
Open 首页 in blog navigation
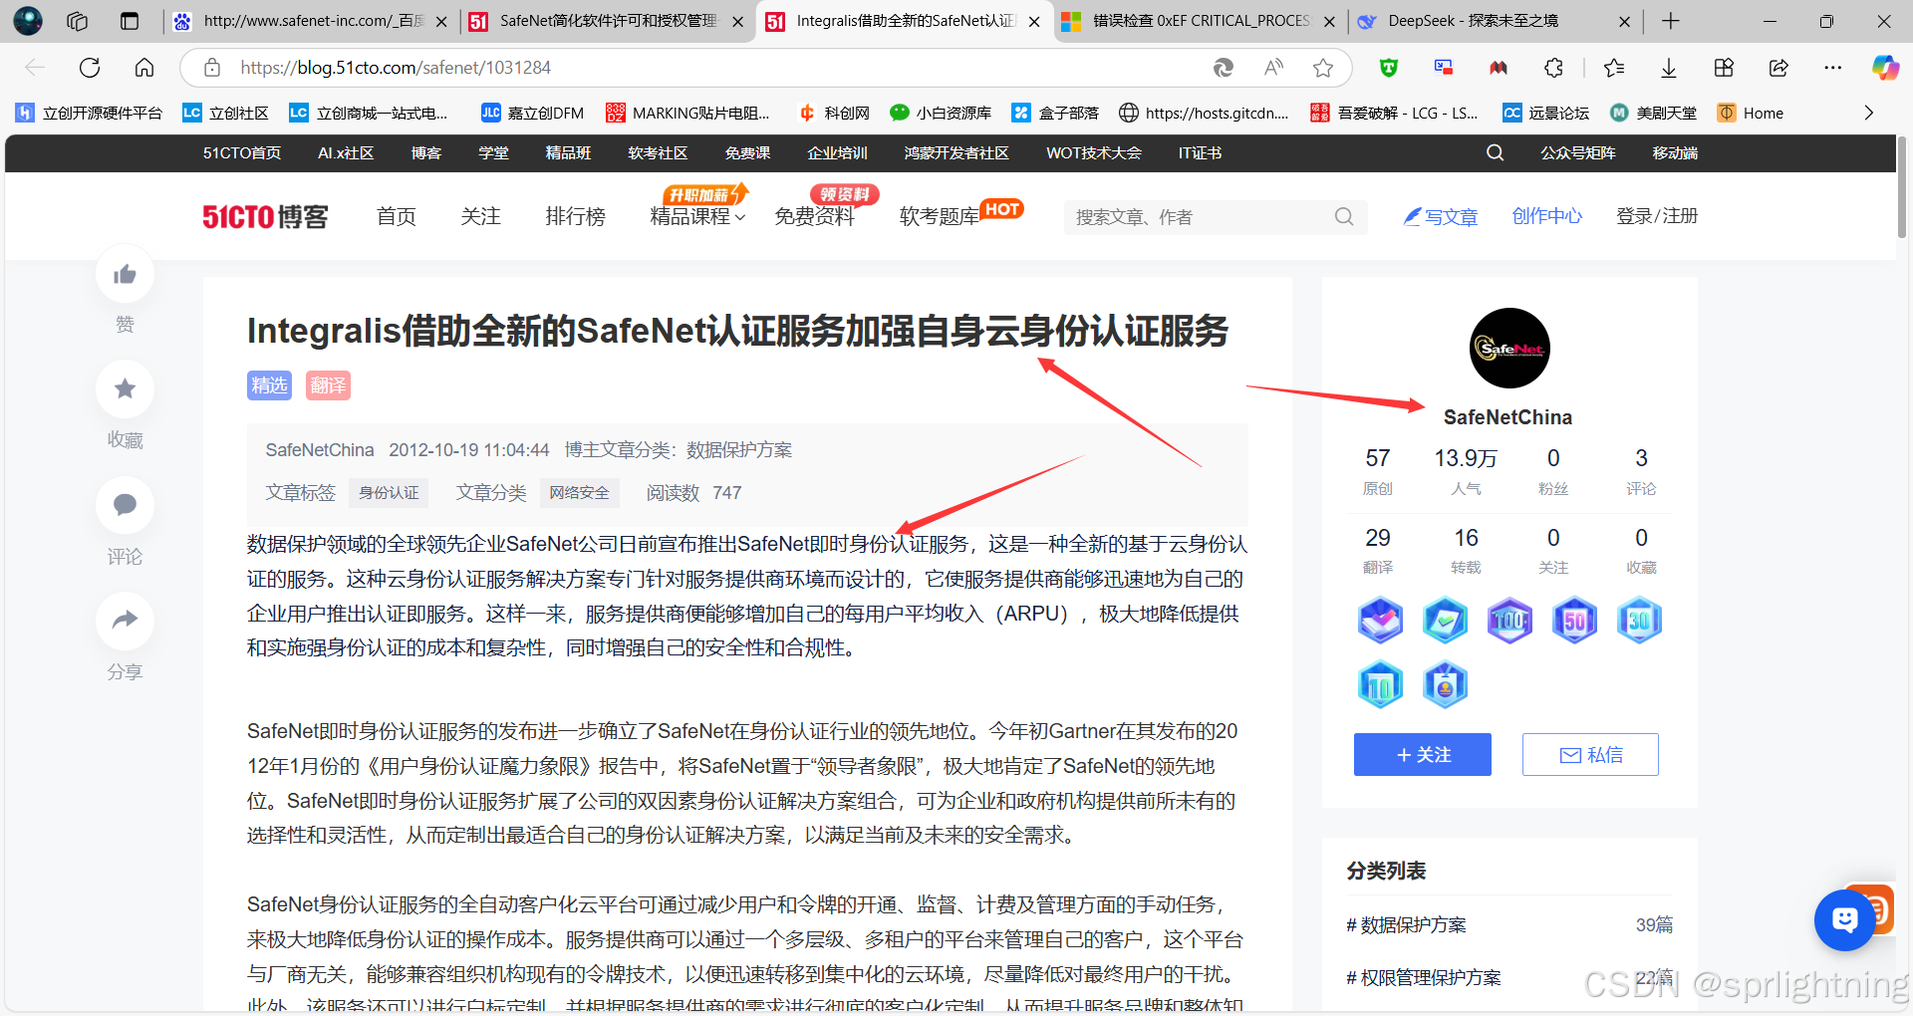[397, 216]
